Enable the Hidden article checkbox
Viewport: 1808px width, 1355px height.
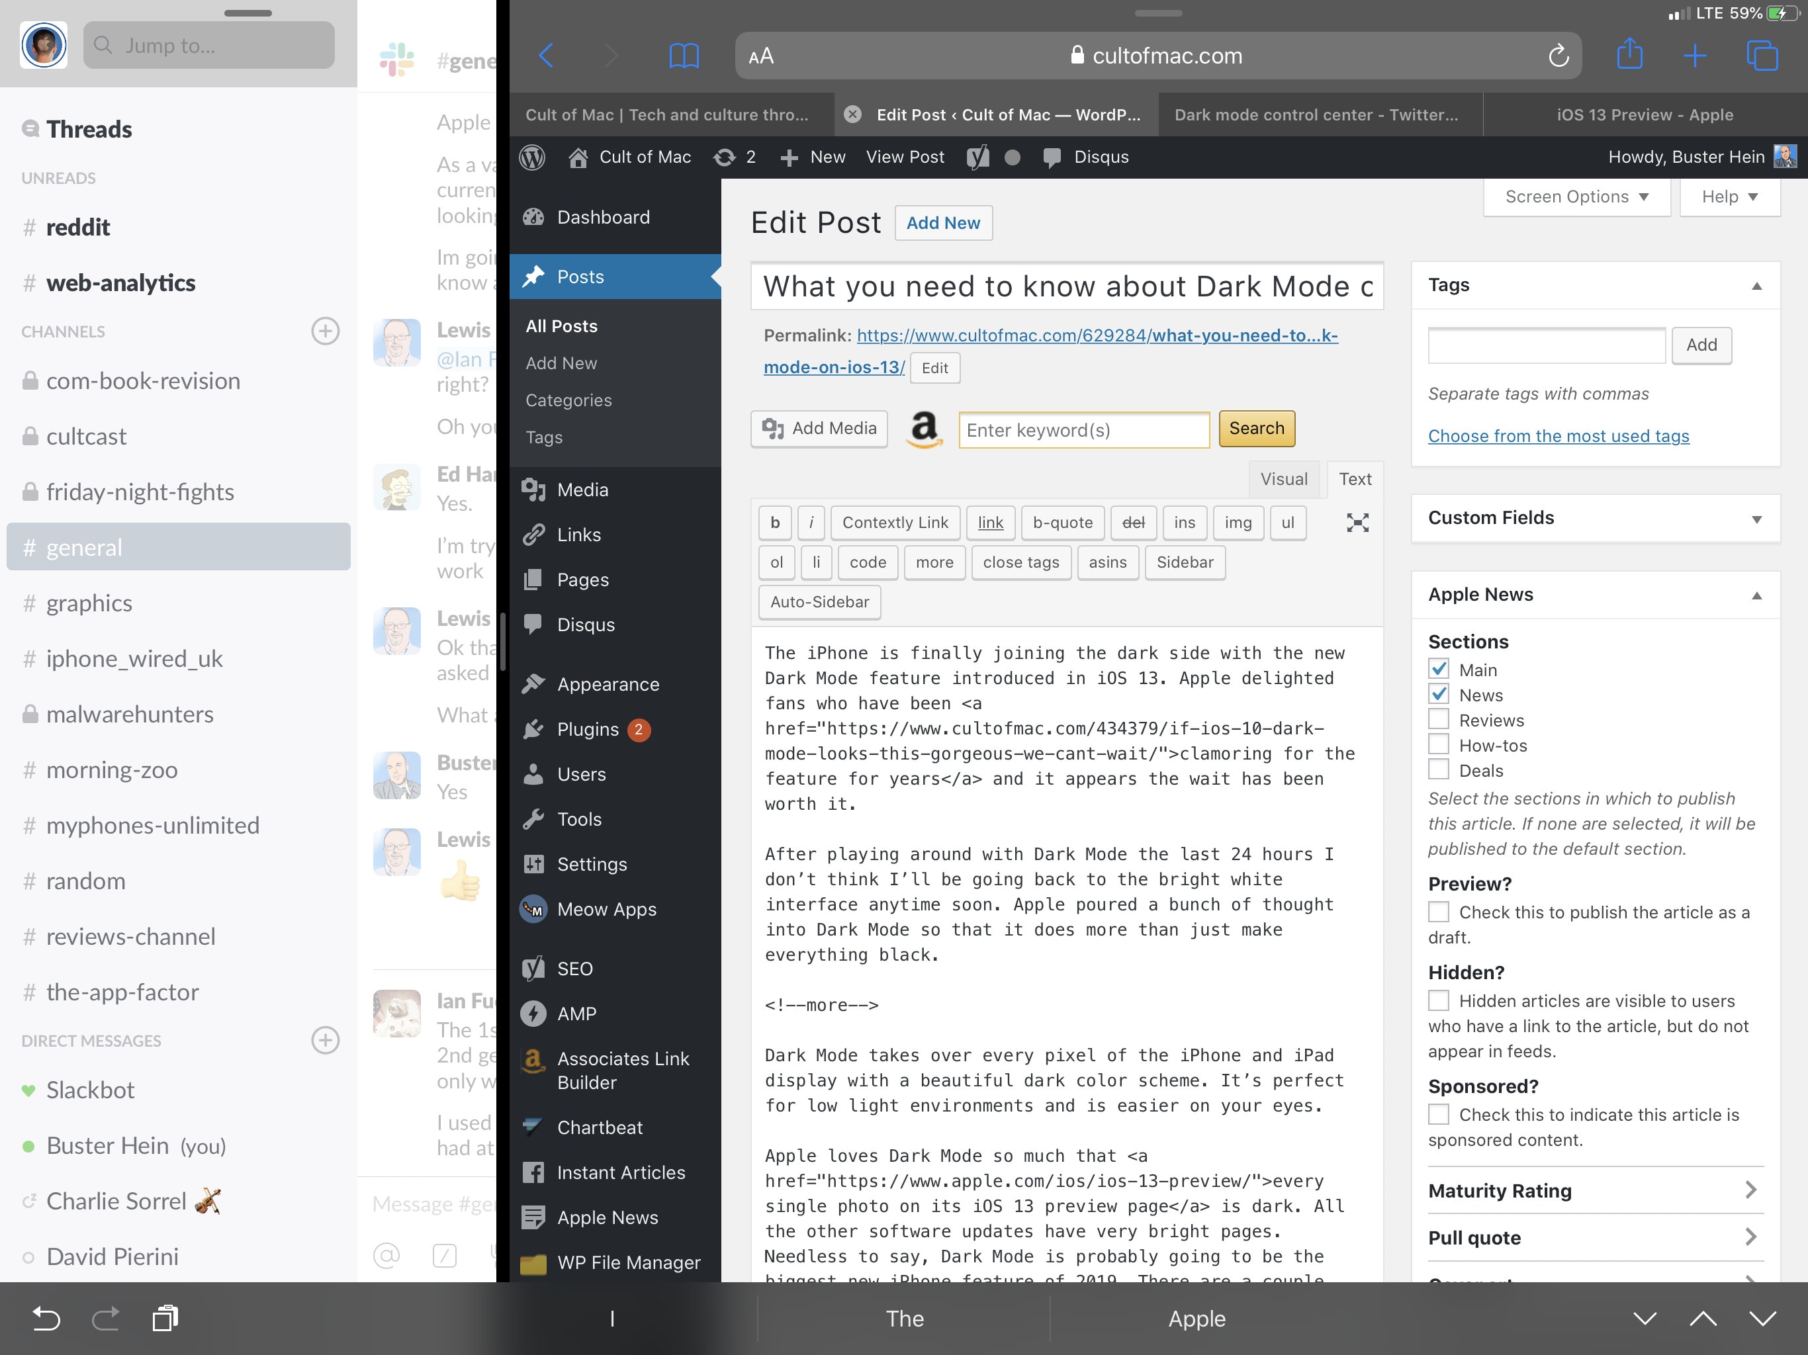[x=1439, y=1000]
